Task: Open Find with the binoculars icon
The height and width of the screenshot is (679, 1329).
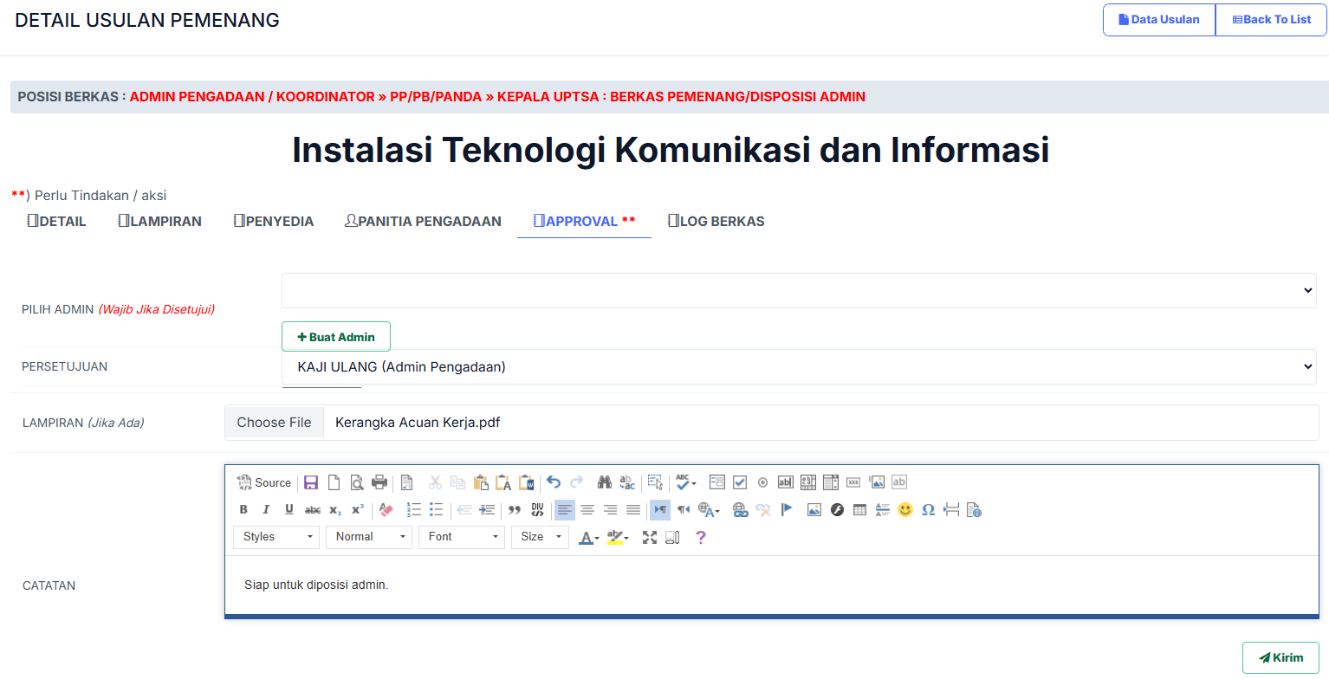Action: tap(605, 482)
